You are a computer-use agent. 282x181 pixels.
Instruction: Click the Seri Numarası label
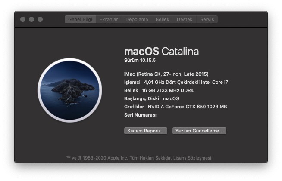point(140,115)
